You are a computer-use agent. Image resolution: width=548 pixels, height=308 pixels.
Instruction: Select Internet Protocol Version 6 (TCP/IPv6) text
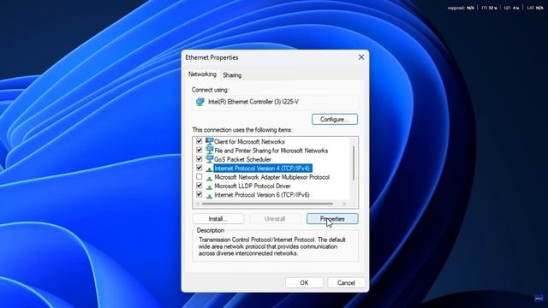tap(262, 195)
